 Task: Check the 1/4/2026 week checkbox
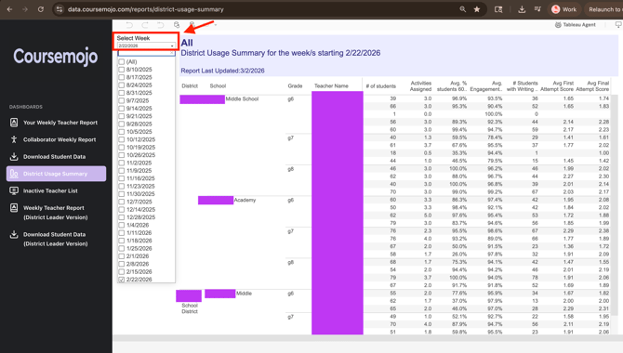122,225
